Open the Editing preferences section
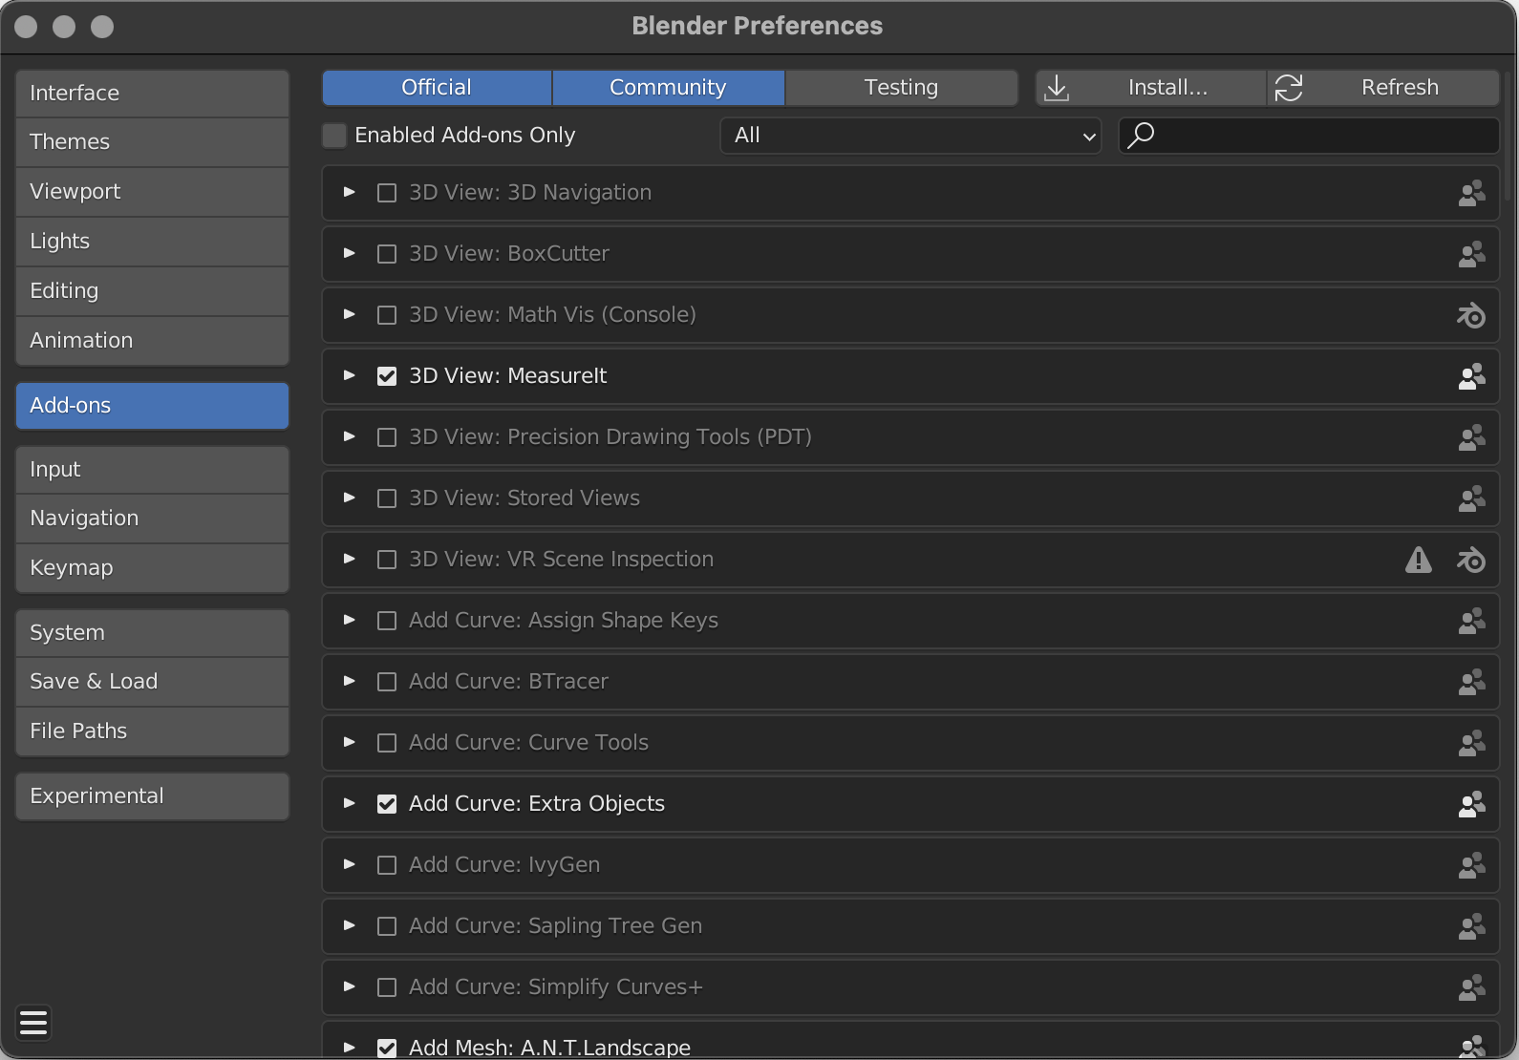 click(153, 291)
